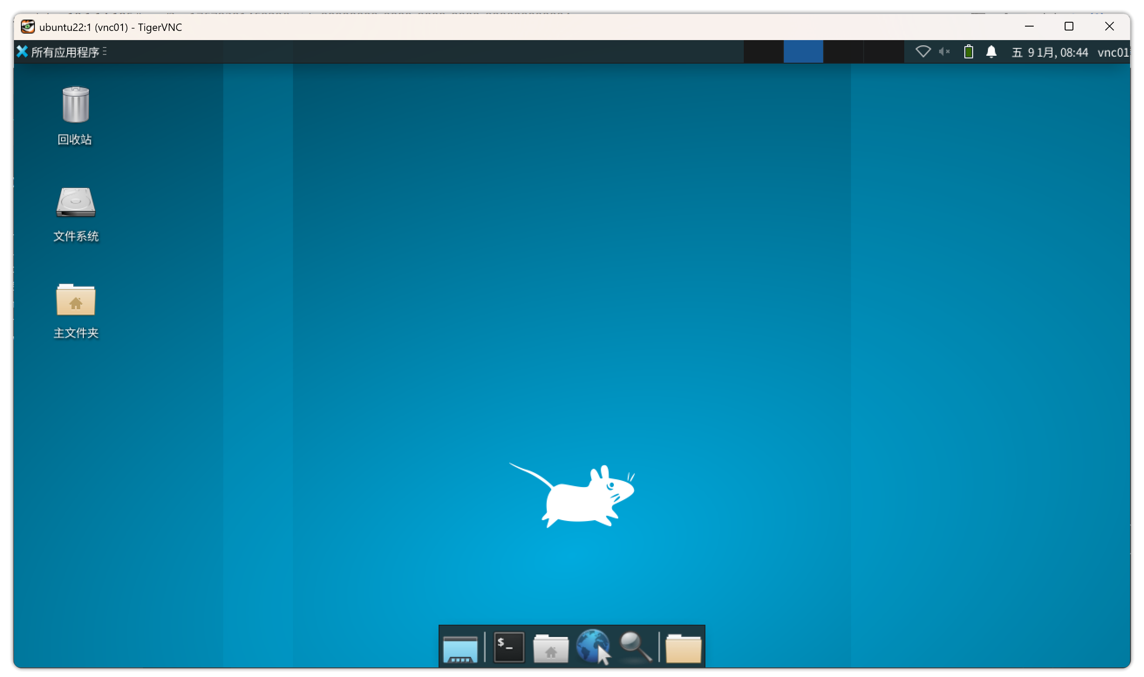This screenshot has height=677, width=1144.
Task: Toggle the muted volume speaker icon
Action: click(944, 51)
